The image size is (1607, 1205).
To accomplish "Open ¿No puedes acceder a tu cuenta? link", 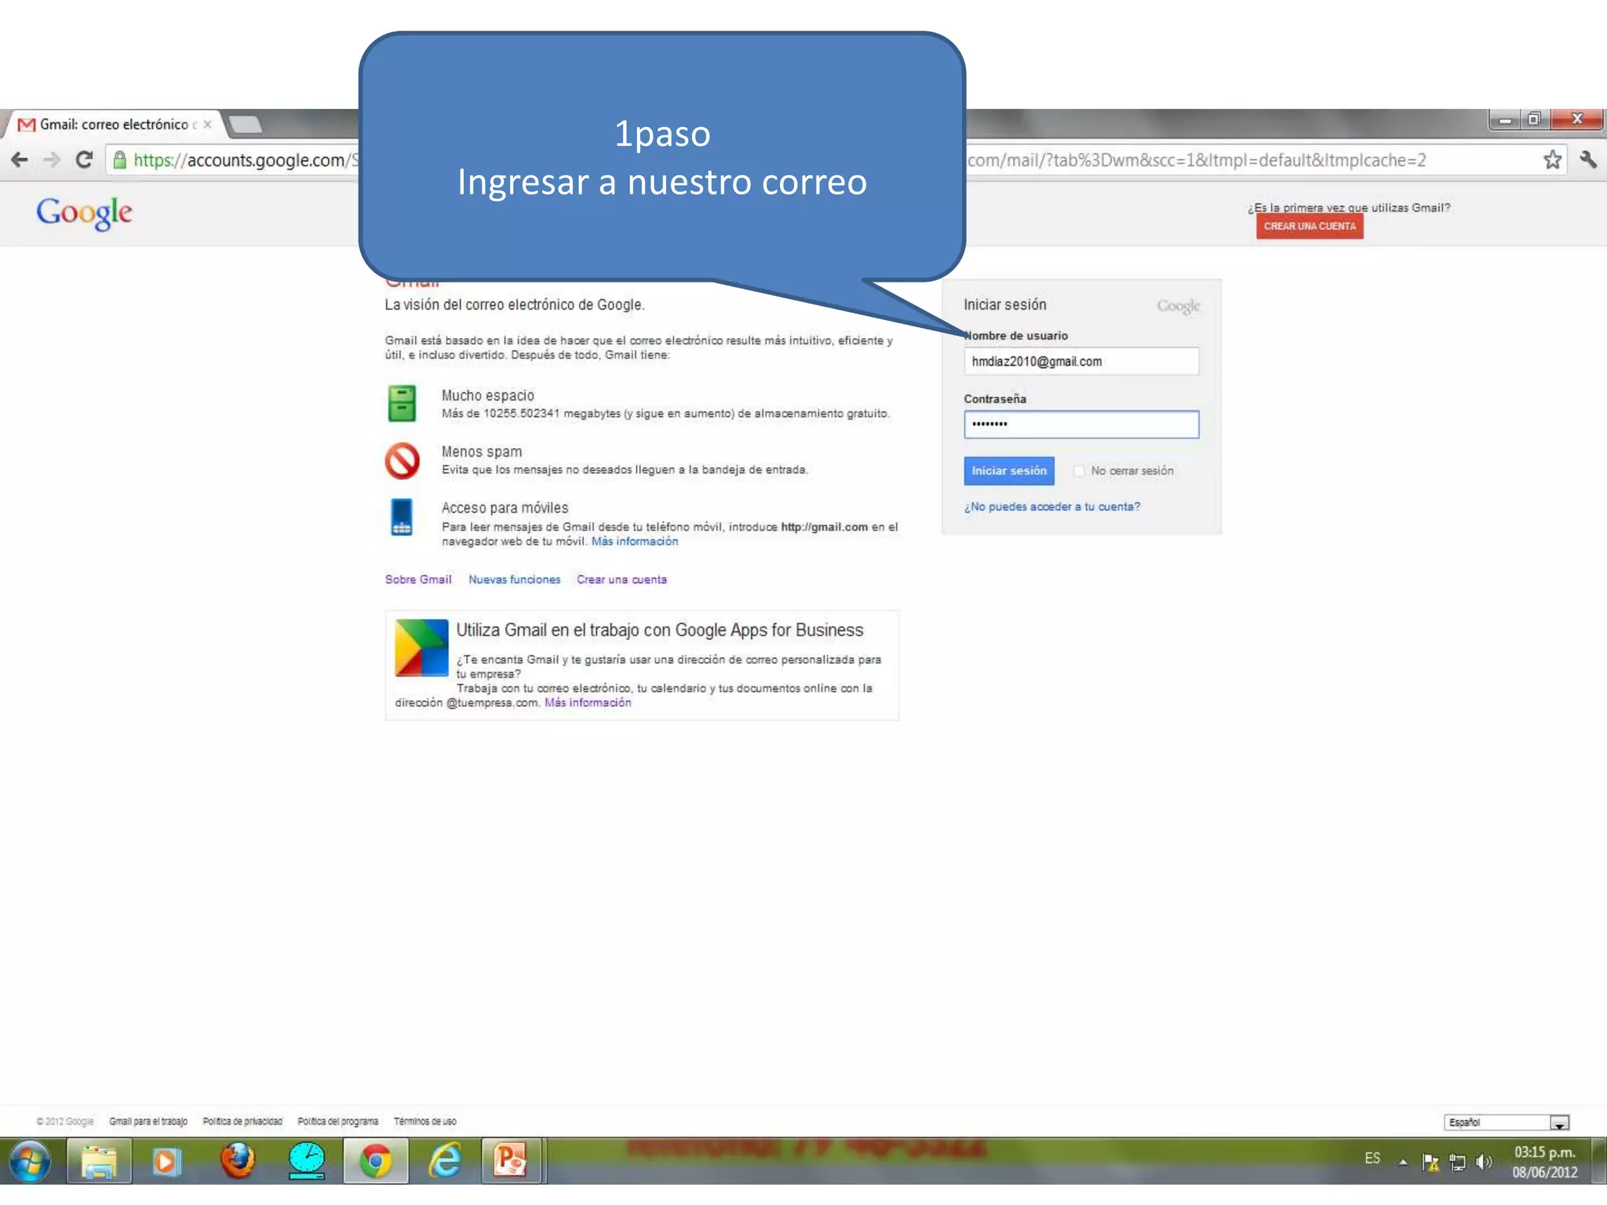I will [1051, 507].
